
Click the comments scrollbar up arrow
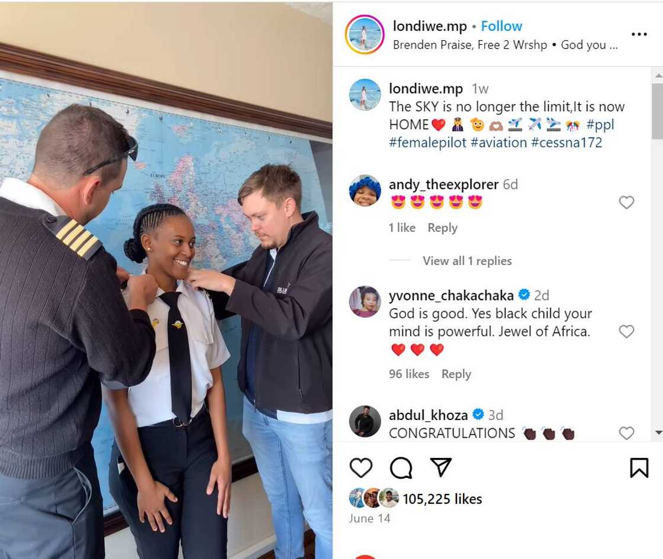[x=658, y=75]
